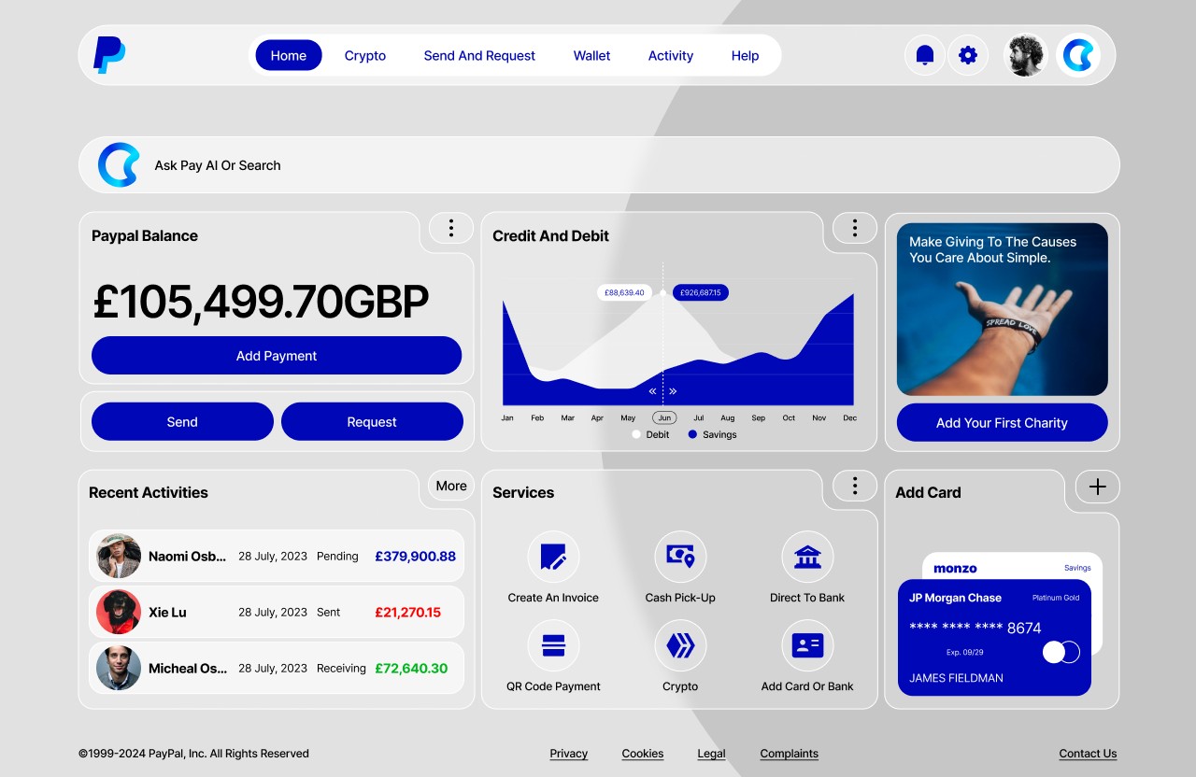This screenshot has height=777, width=1196.
Task: Click the £21,270.15 sent amount
Action: tap(407, 612)
